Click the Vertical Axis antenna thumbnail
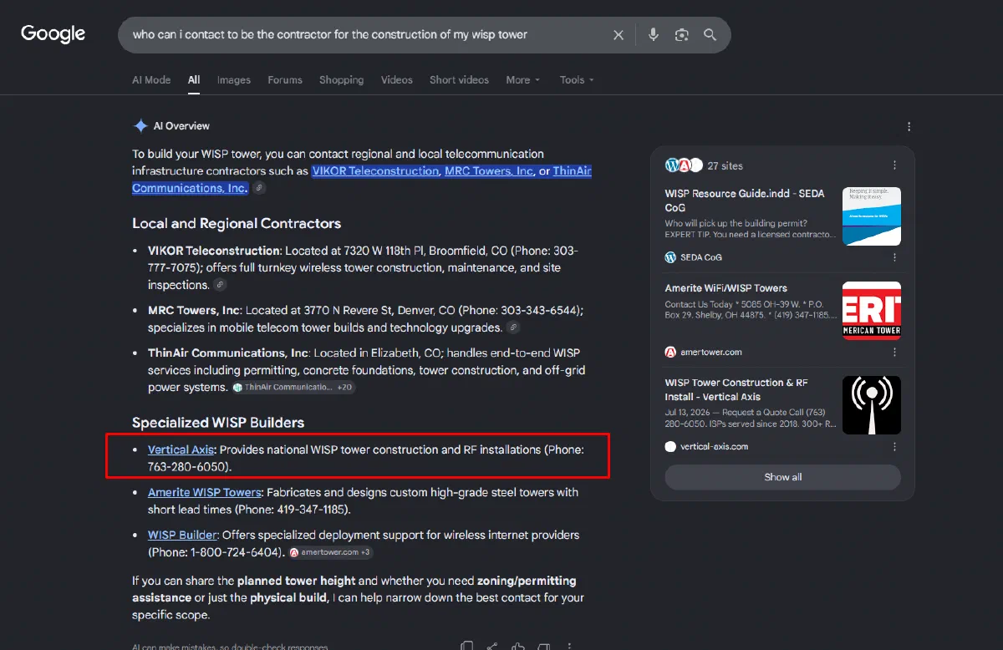The image size is (1003, 650). click(872, 405)
